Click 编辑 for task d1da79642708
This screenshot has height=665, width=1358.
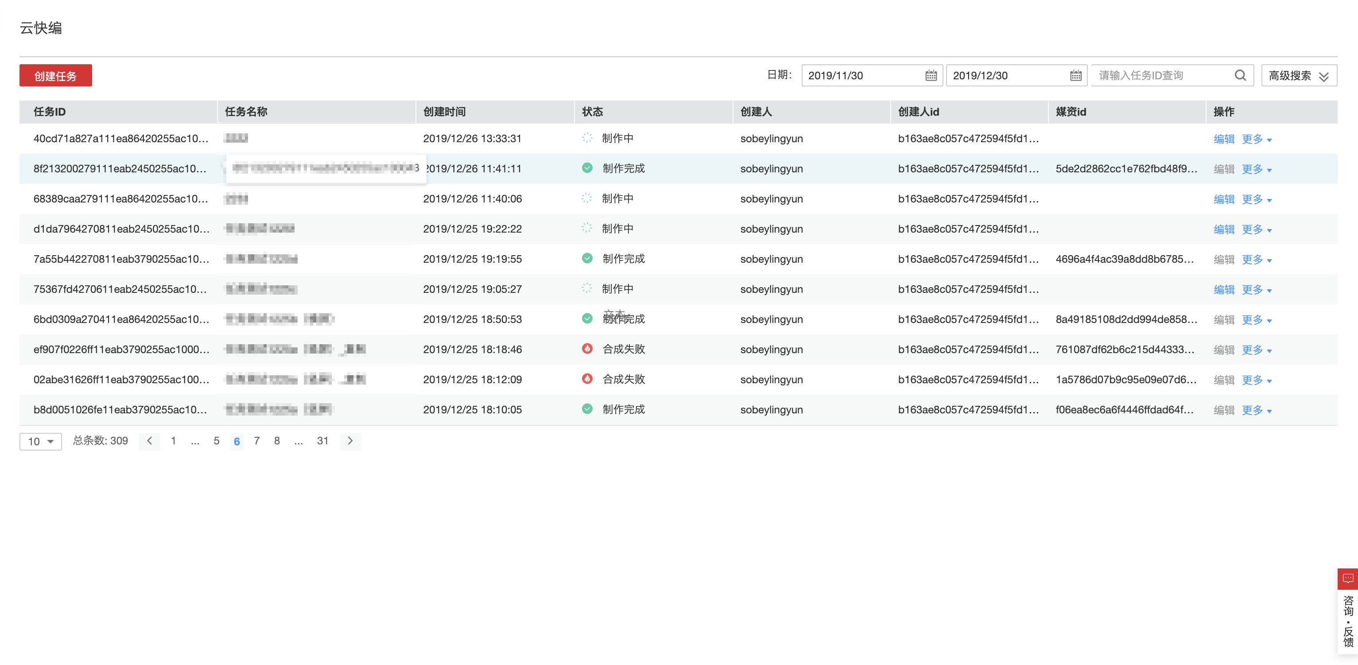click(1223, 229)
